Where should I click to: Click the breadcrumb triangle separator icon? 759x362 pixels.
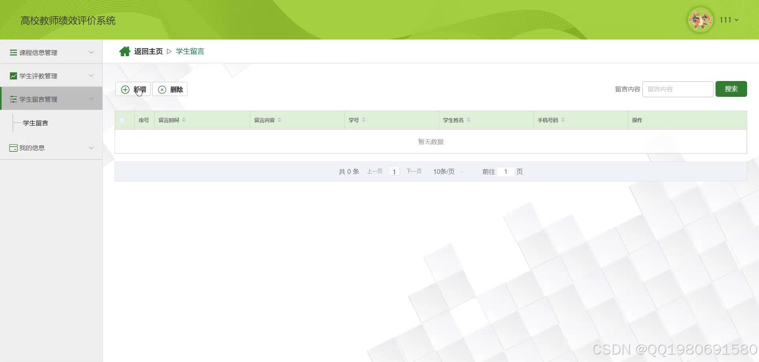coord(169,51)
